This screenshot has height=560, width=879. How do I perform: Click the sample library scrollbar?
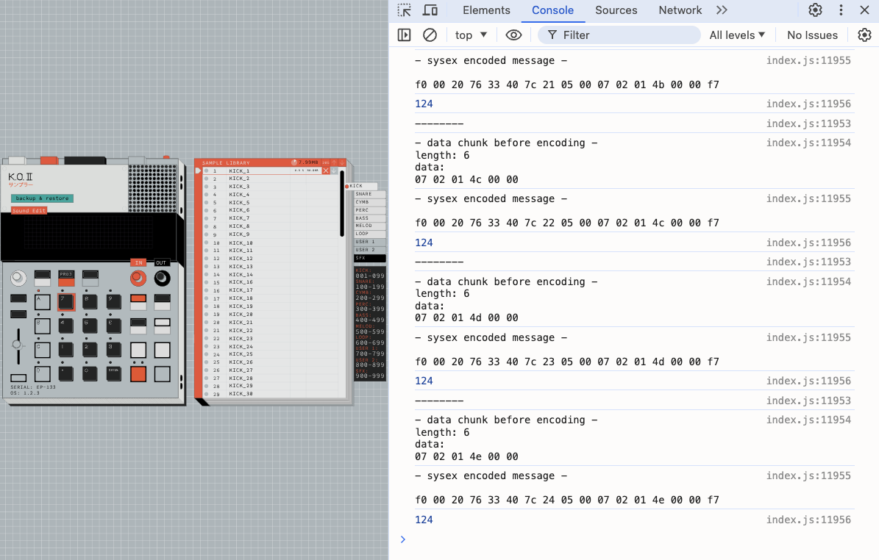(x=342, y=204)
